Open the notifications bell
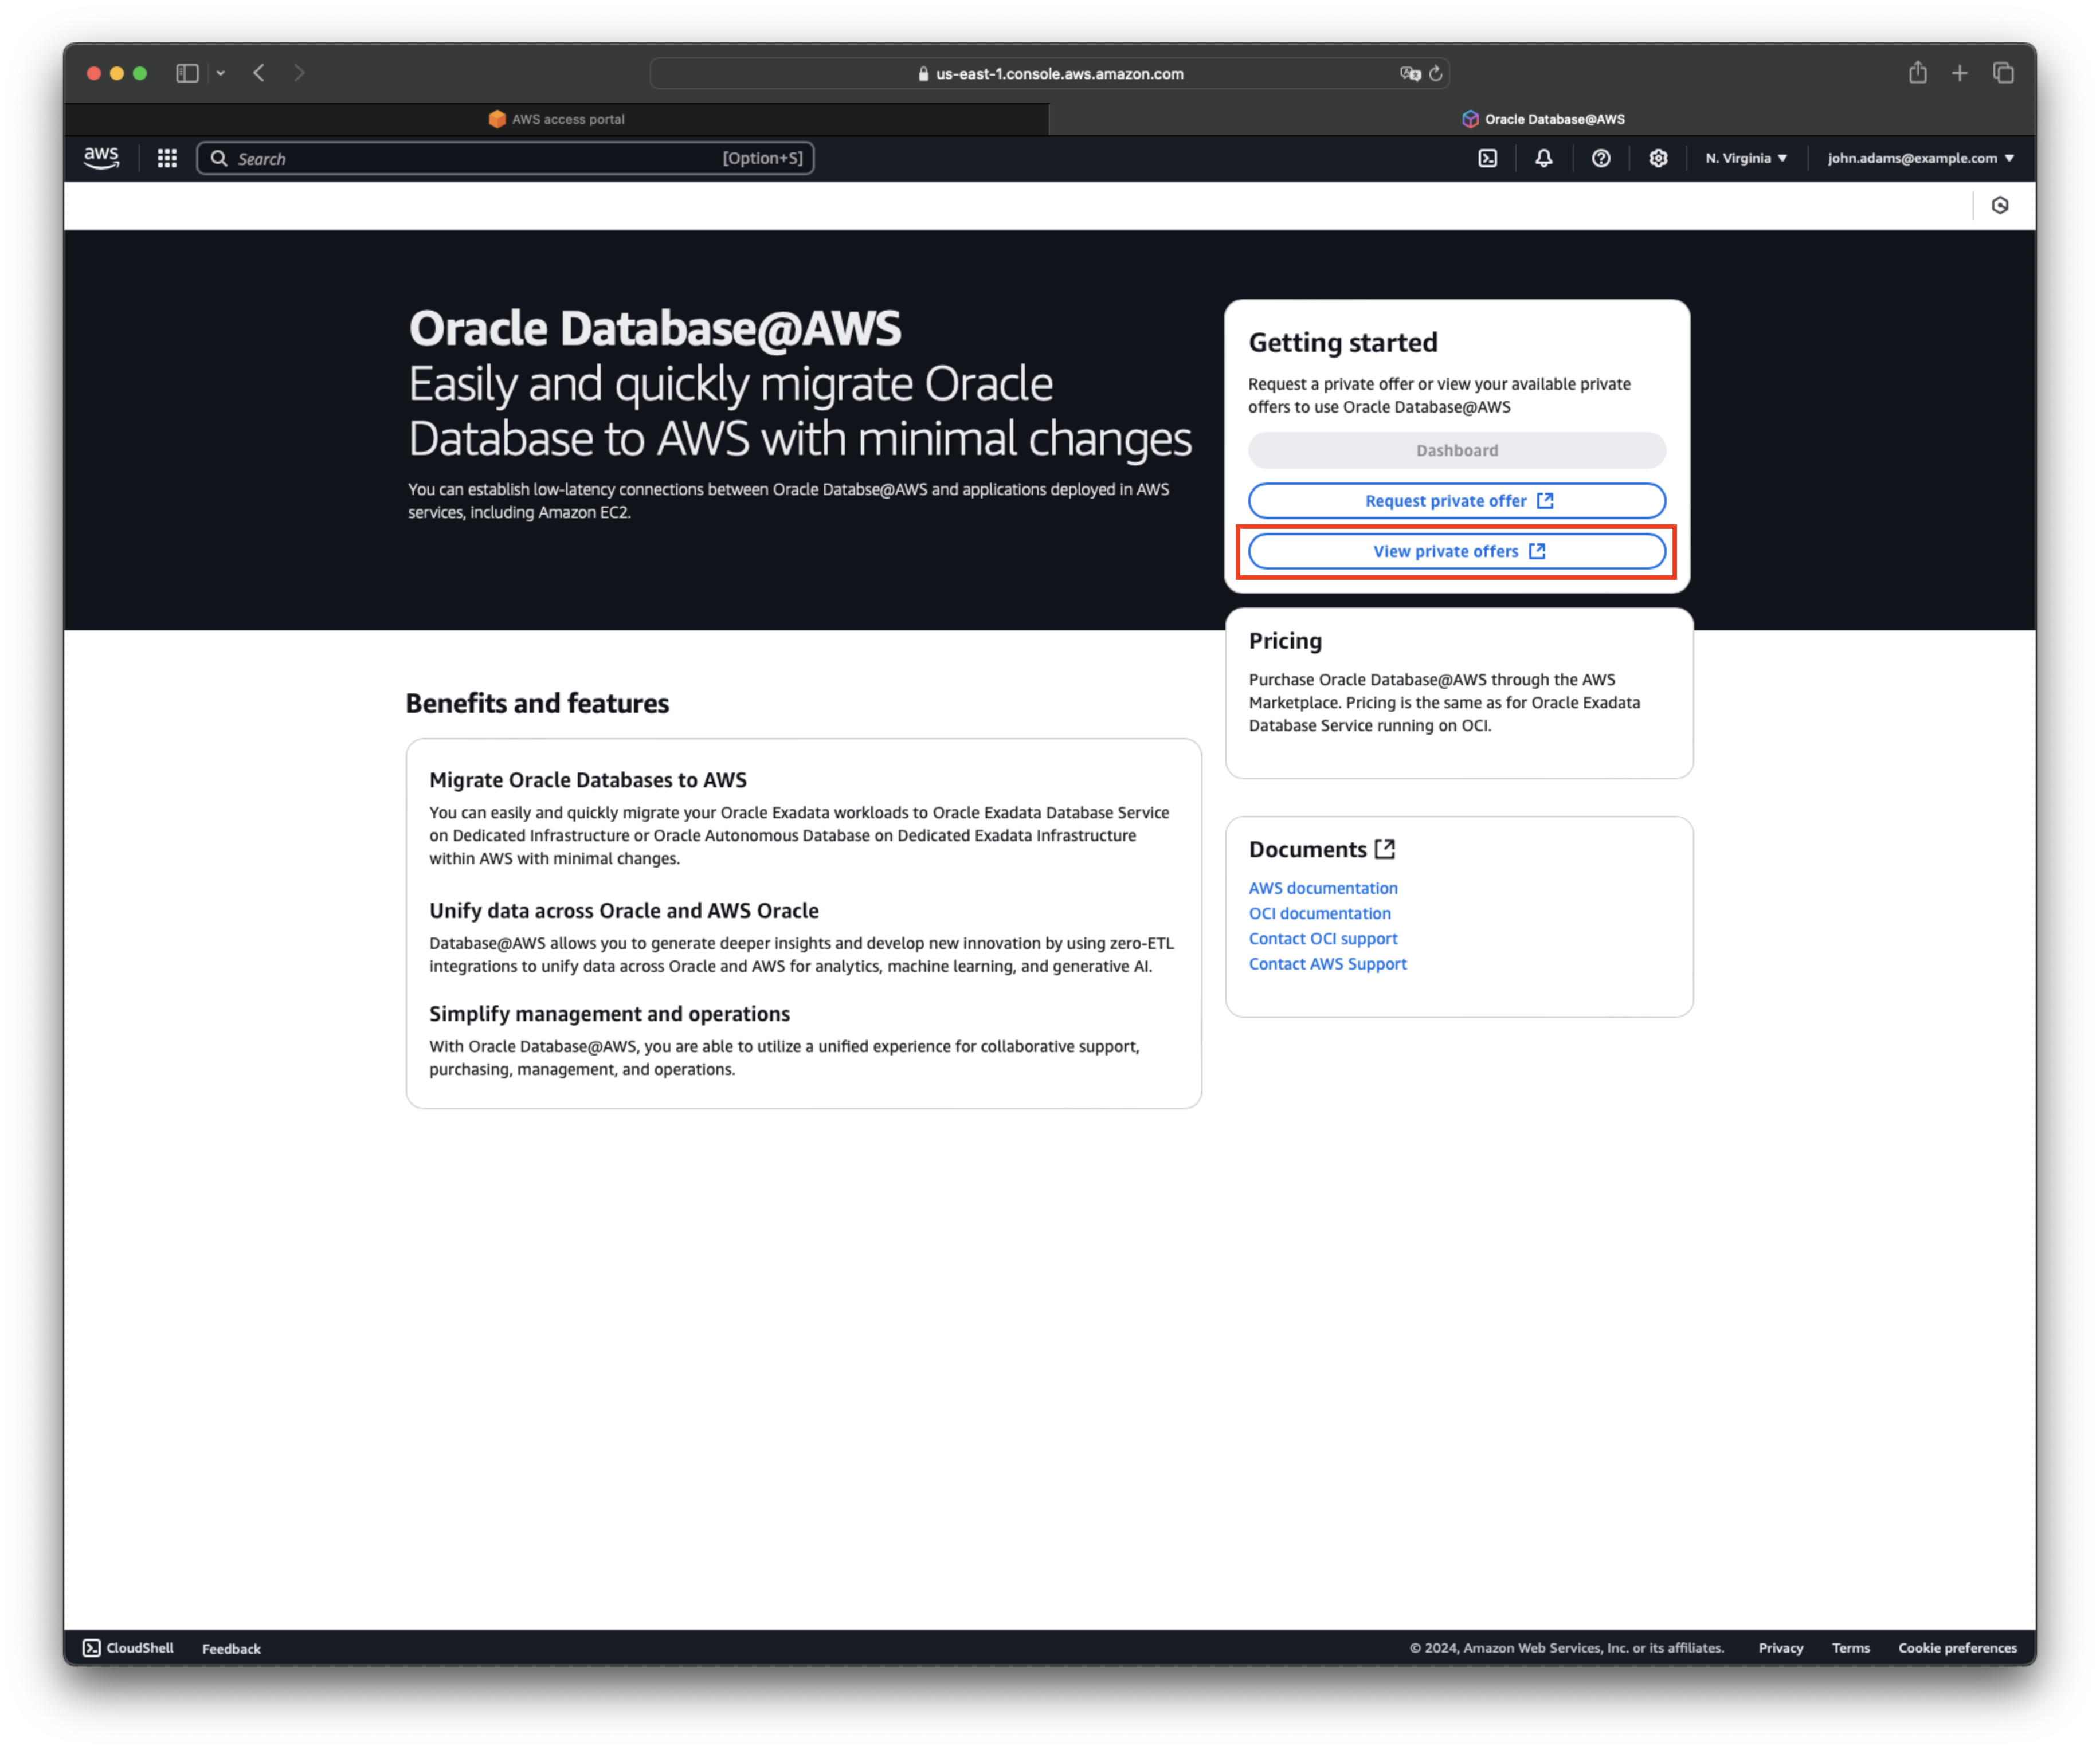2100x1750 pixels. click(1543, 158)
